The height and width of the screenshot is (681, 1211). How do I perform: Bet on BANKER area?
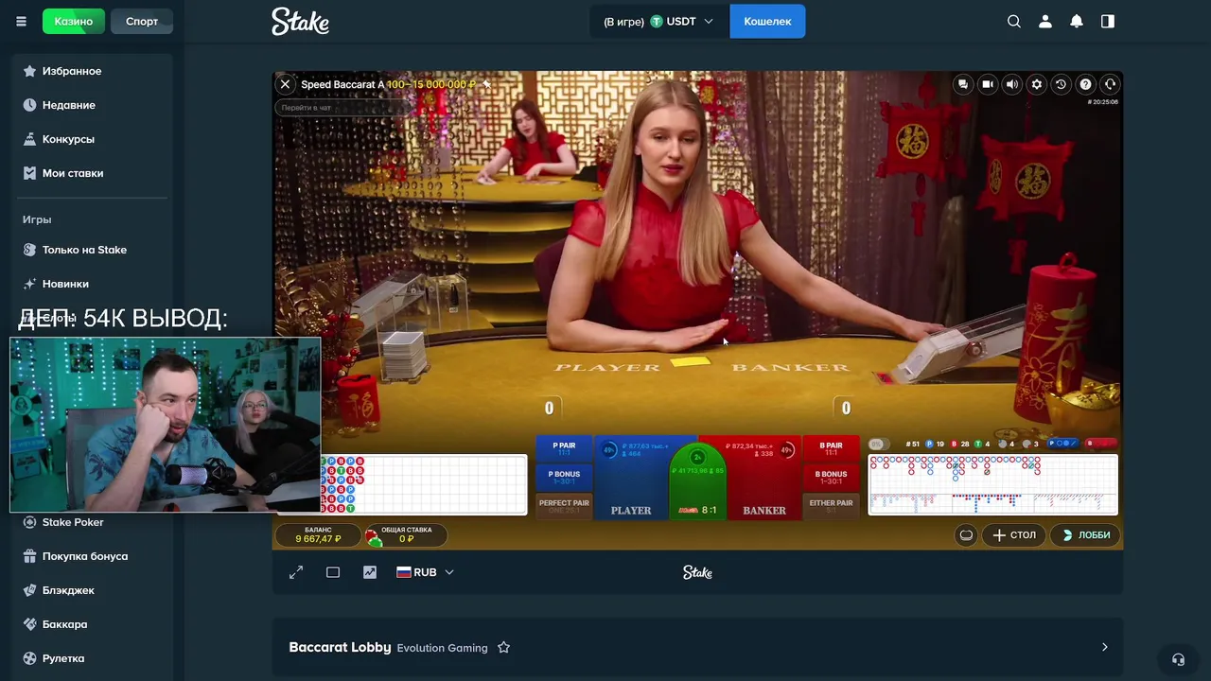(x=763, y=479)
